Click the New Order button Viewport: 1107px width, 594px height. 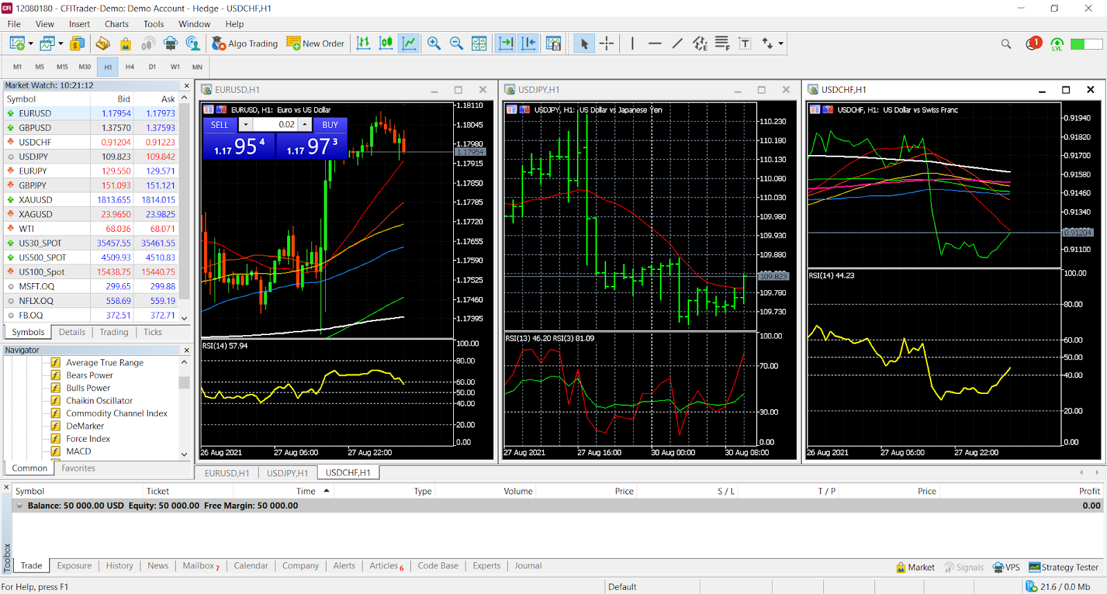click(x=315, y=44)
